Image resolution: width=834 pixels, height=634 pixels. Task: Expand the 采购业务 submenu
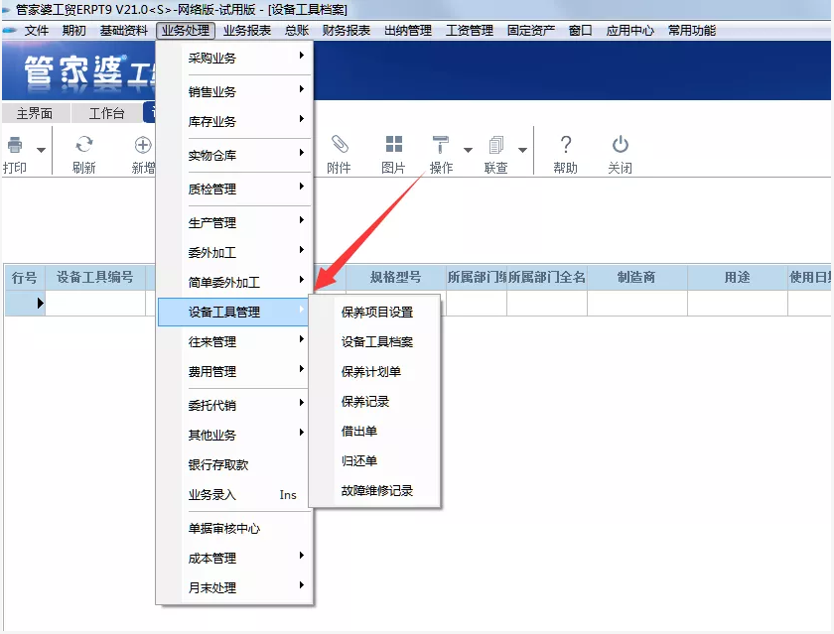(234, 58)
